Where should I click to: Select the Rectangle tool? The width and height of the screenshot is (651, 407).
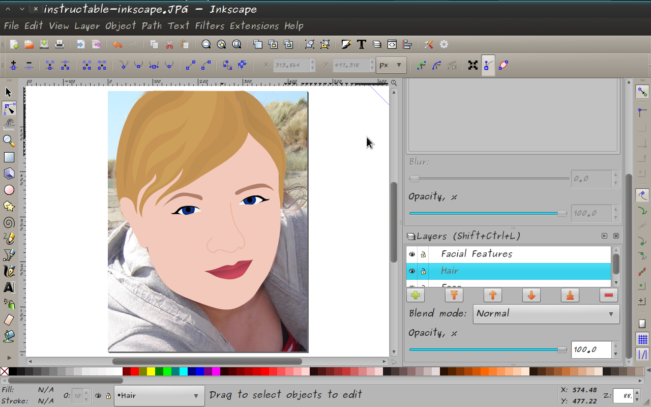click(9, 157)
